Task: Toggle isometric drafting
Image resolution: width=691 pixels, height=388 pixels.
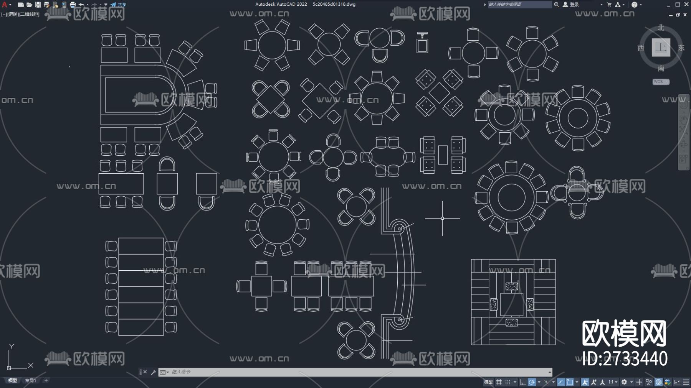Action: pos(546,382)
